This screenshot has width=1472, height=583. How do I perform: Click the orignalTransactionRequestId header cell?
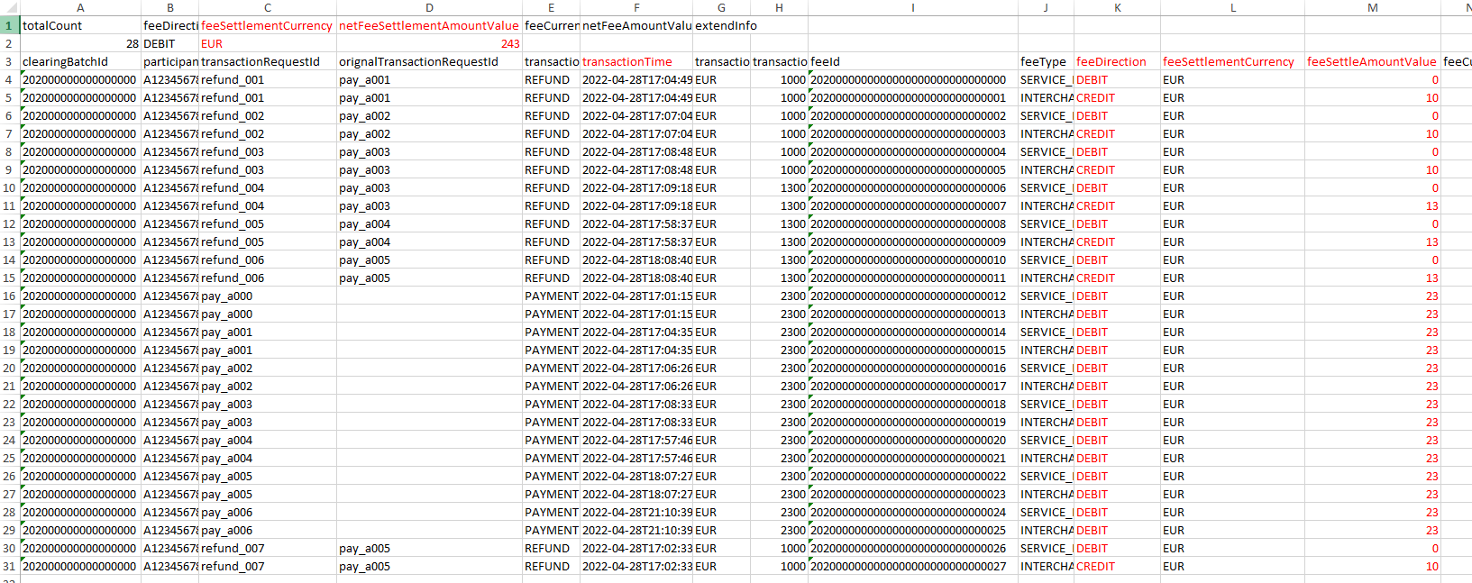click(429, 61)
